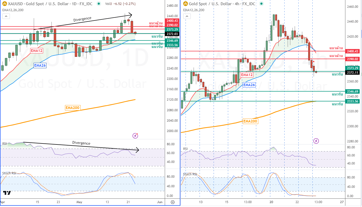Collapse the indicator legend on the 4h chart
362x207 pixels.
(x=187, y=16)
